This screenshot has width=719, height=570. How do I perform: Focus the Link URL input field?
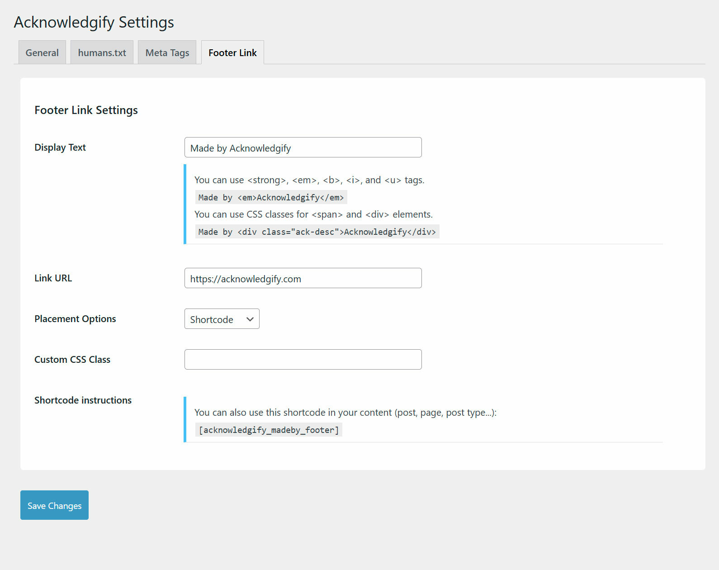point(303,278)
